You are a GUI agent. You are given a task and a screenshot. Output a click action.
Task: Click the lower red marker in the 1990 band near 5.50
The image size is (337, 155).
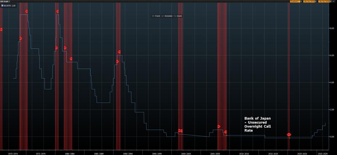[118, 61]
